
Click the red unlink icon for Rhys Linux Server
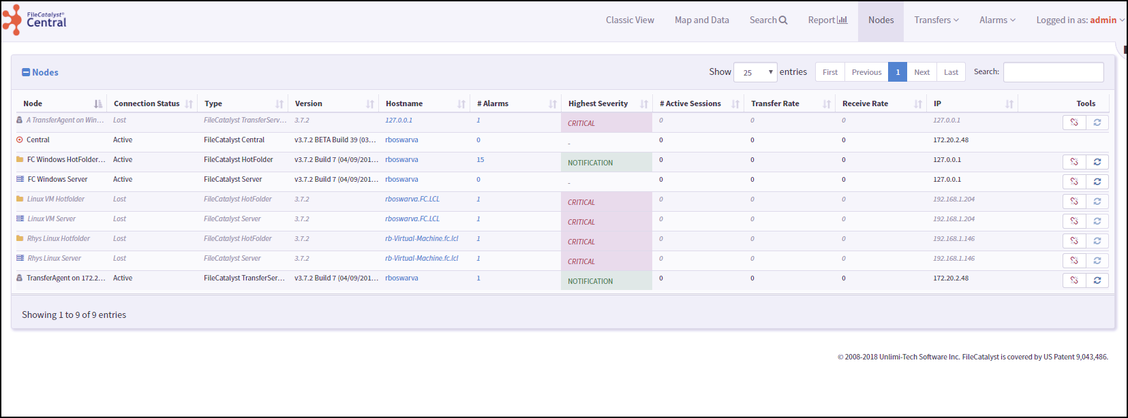(1074, 261)
